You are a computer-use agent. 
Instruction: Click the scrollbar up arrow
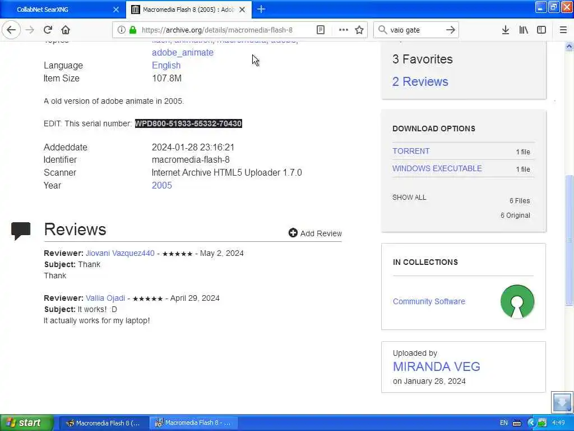(569, 46)
